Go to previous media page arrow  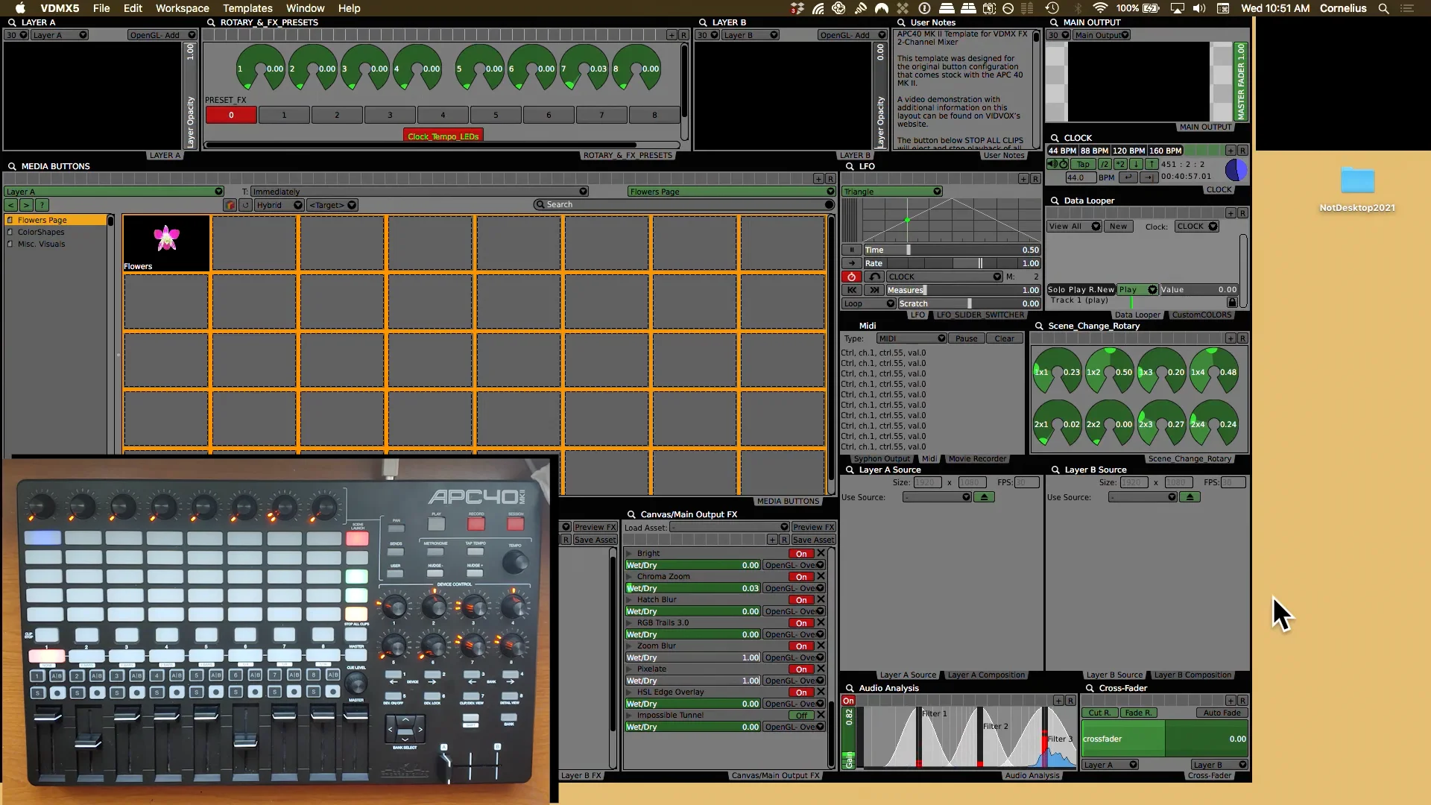click(x=11, y=205)
